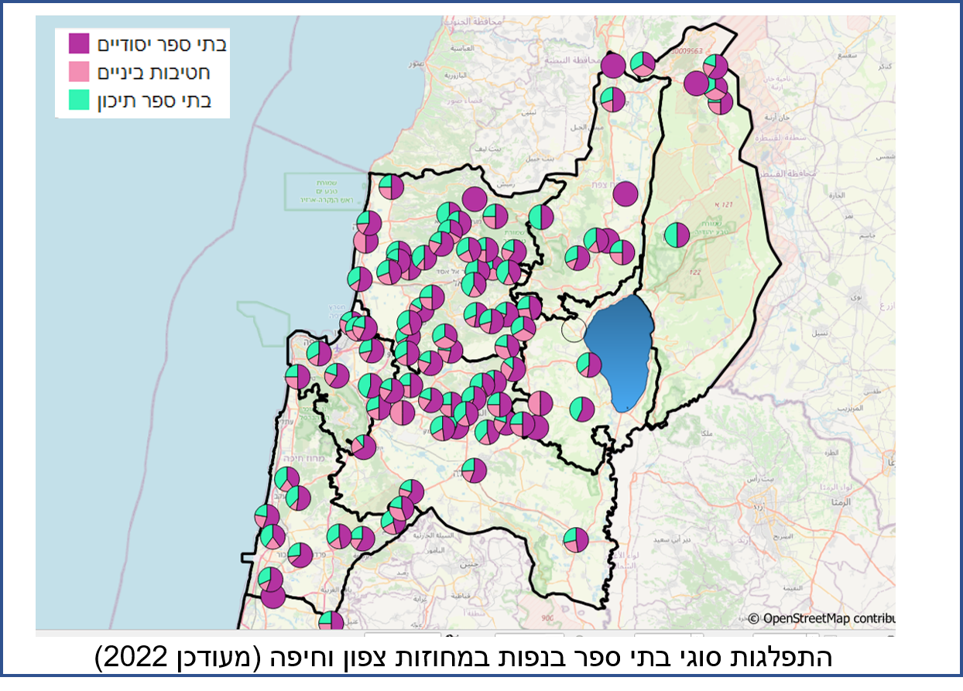
Task: Select the empty circle marker west of the lake
Action: pos(573,330)
